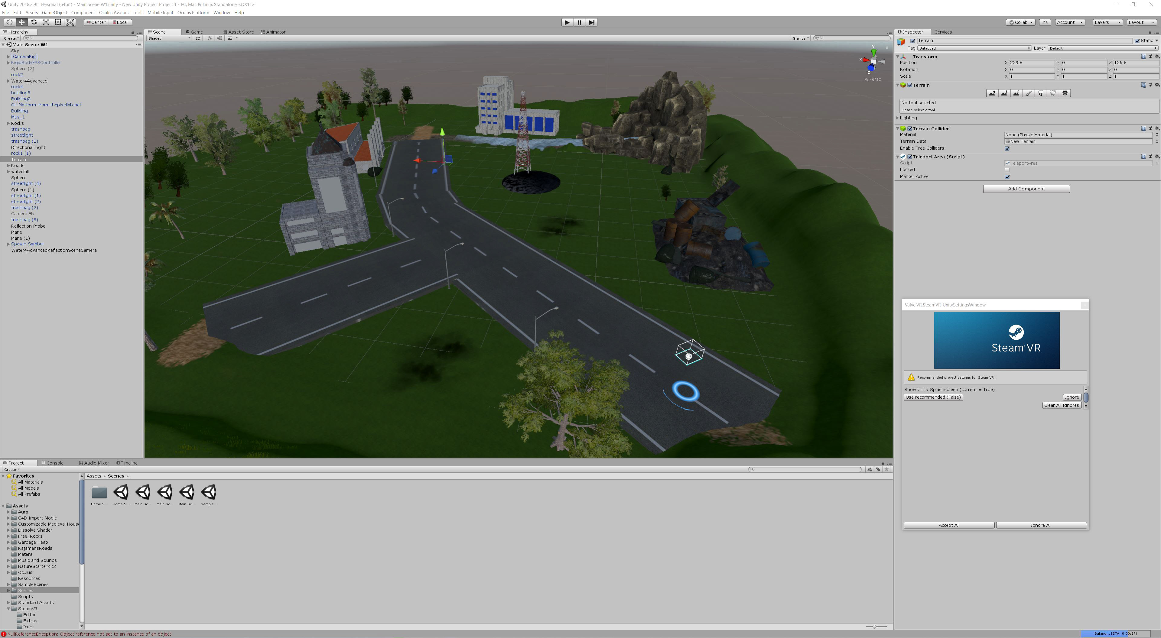
Task: Toggle the Locked checkbox in Teleport Area
Action: 1007,170
